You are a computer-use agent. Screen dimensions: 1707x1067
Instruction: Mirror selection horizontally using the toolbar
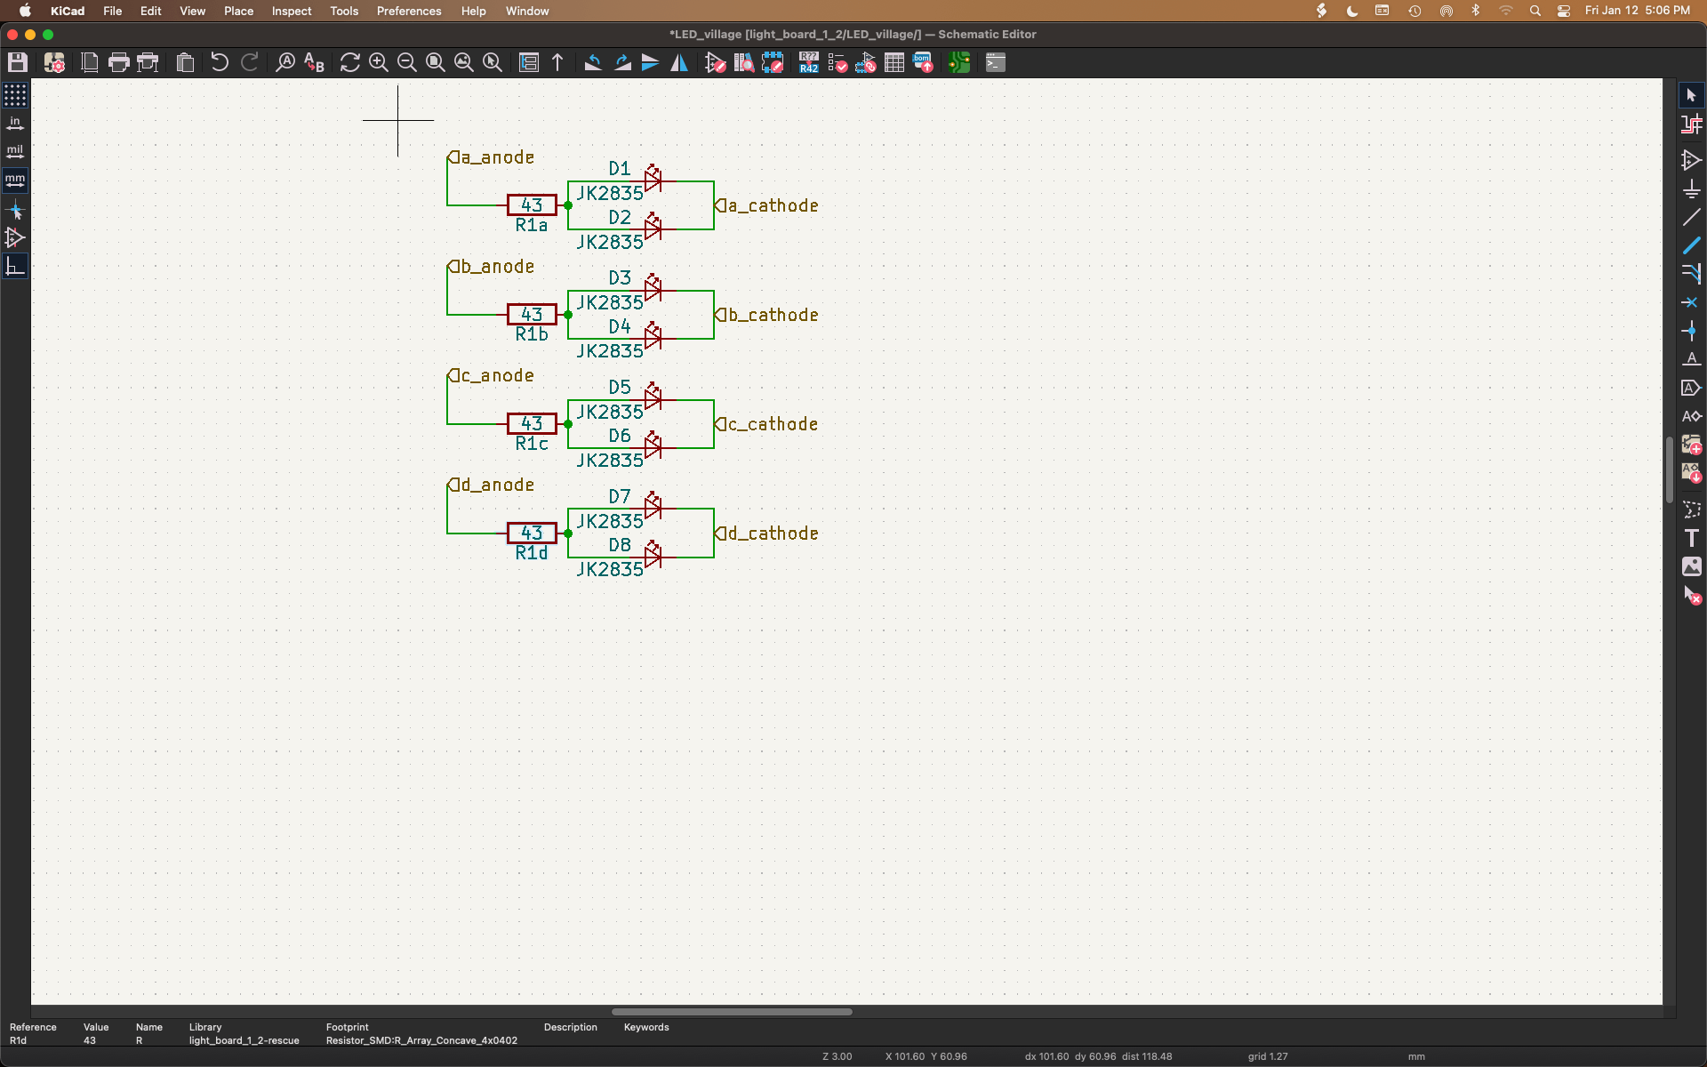coord(679,62)
